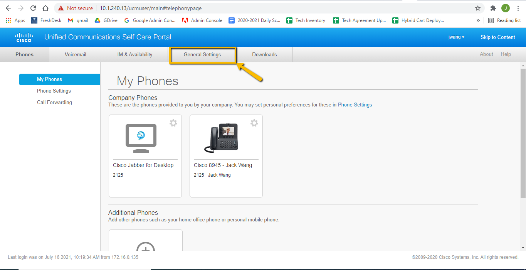The height and width of the screenshot is (270, 526).
Task: Open the 2020-2021 Daily Schedule bookmark
Action: (x=255, y=20)
